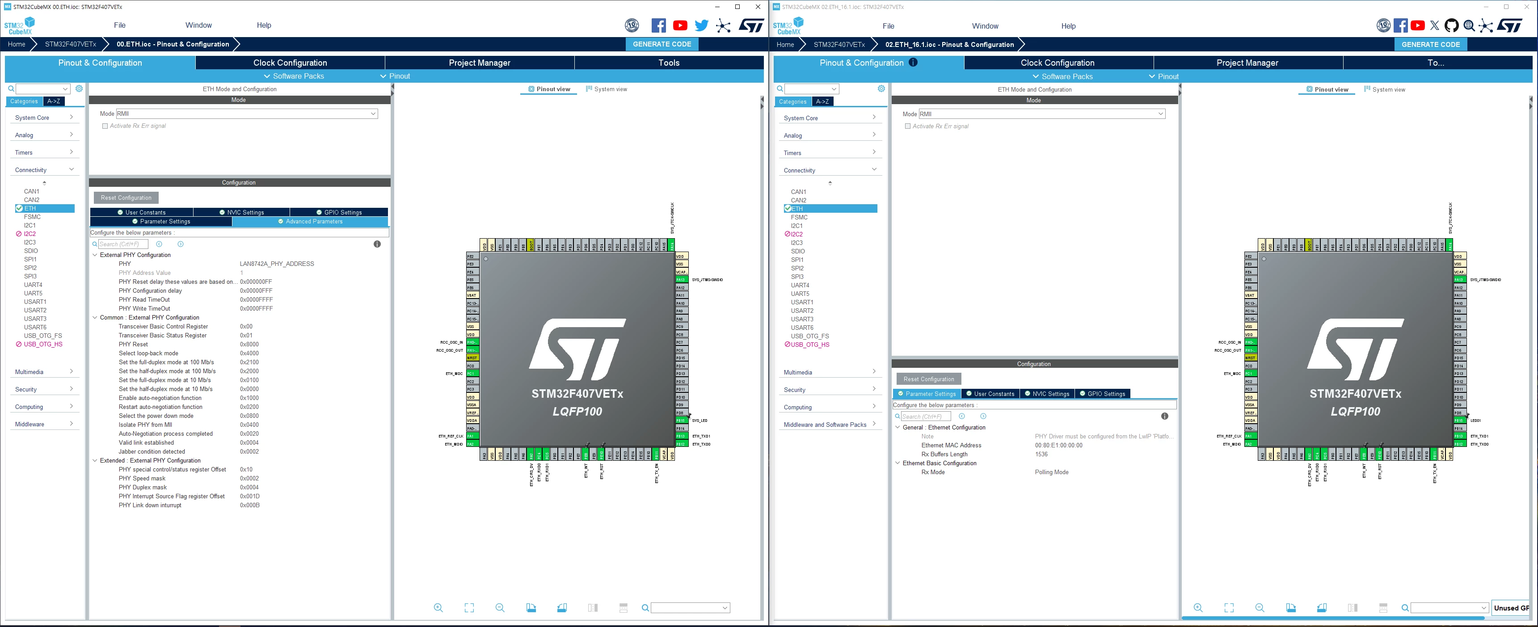Click GENERATE CODE in the 02.ETH_16.1 window
Screen dimensions: 1538x627
(x=1431, y=45)
